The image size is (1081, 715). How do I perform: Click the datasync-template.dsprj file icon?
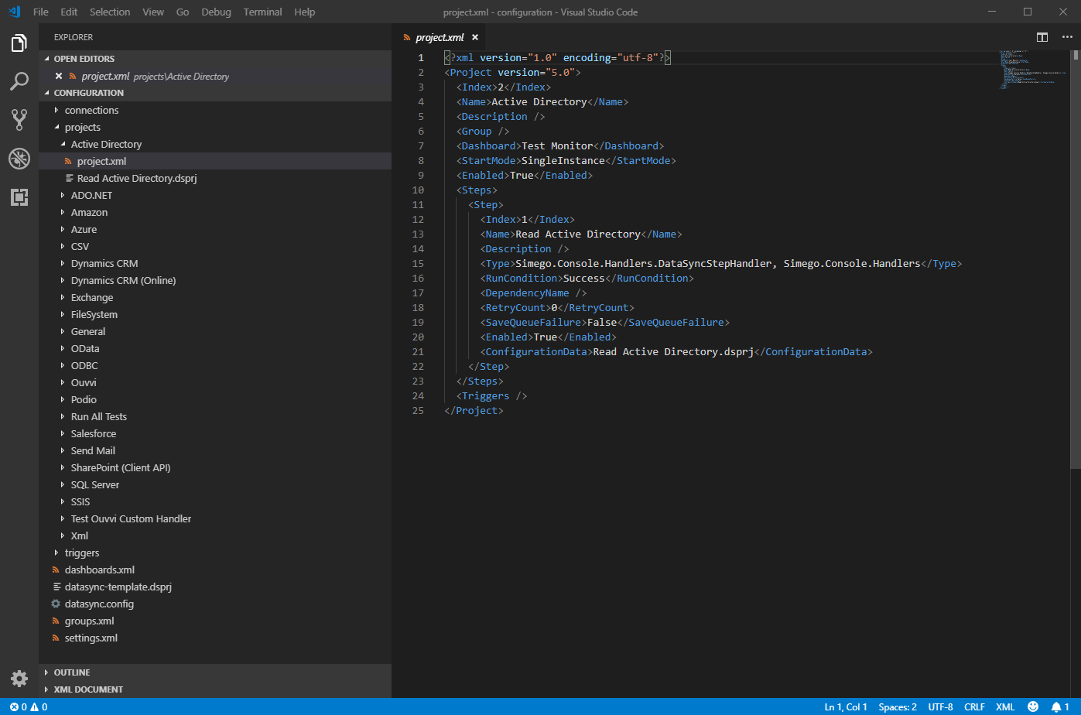(56, 587)
